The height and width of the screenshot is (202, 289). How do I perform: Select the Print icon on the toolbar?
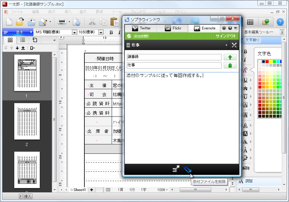click(x=62, y=22)
